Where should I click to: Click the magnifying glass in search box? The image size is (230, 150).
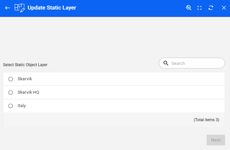click(x=166, y=63)
